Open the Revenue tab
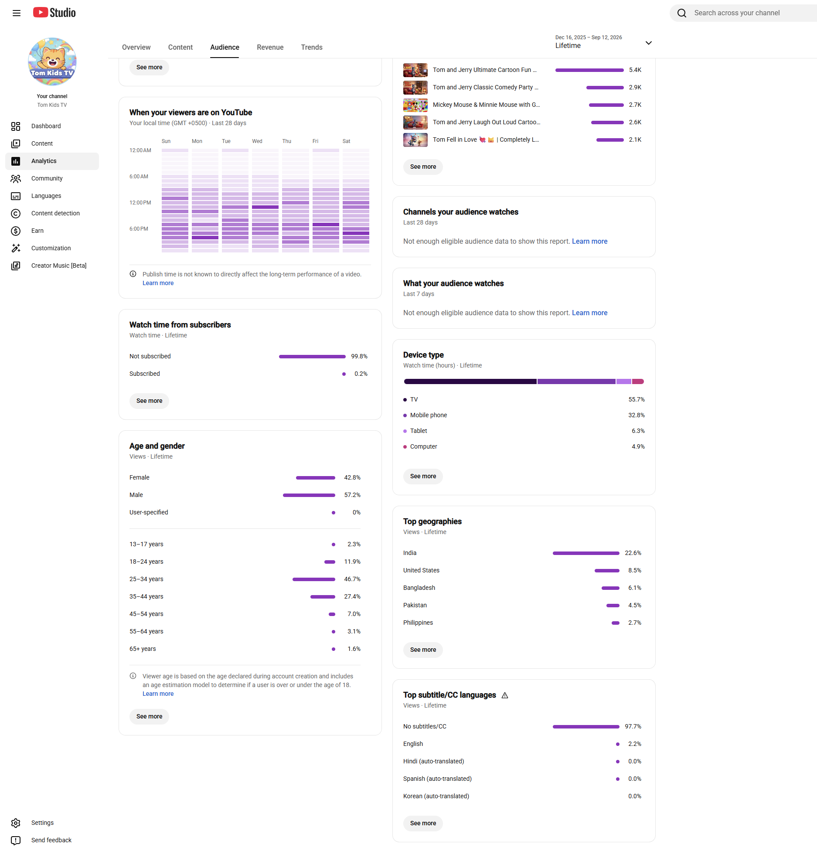817x851 pixels. pyautogui.click(x=270, y=47)
